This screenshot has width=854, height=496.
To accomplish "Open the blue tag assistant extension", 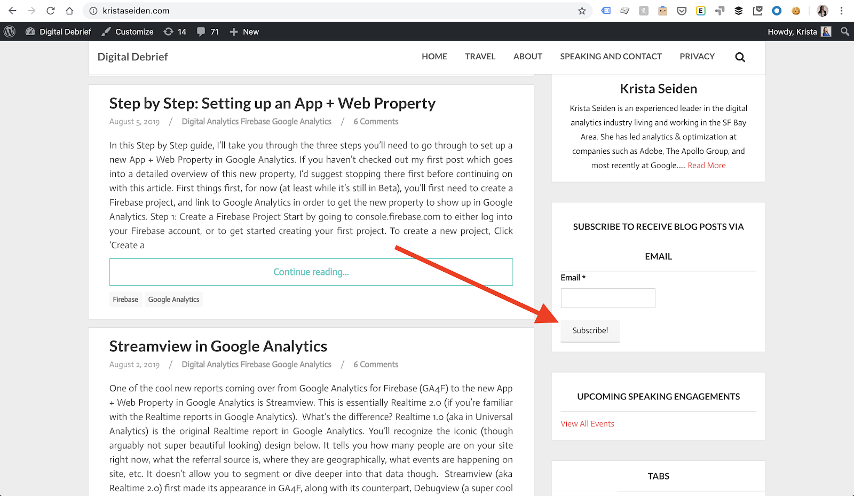I will 606,11.
